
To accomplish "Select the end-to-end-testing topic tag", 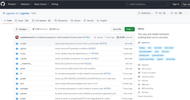I will click(x=146, y=59).
